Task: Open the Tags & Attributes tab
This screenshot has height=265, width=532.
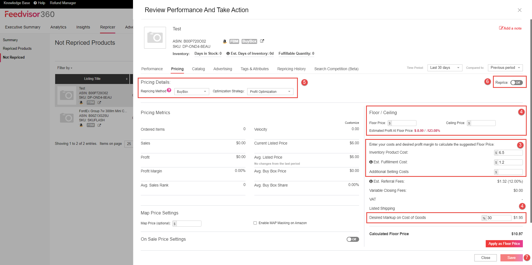Action: pos(255,69)
